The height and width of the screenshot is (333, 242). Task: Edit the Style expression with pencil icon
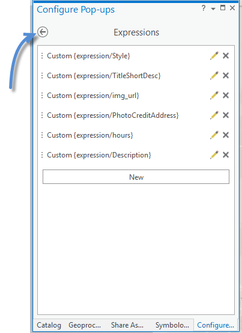(214, 56)
